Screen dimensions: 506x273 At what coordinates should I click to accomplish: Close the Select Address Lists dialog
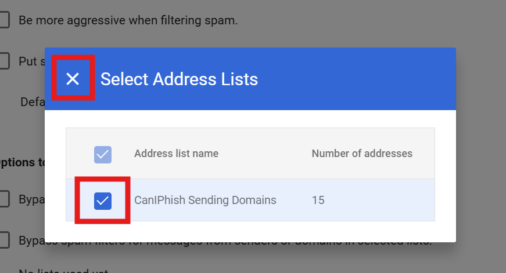[73, 79]
